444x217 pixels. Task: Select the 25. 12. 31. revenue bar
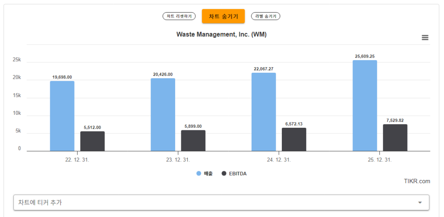click(365, 106)
